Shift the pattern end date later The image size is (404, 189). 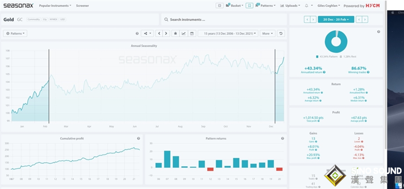[x=365, y=19]
